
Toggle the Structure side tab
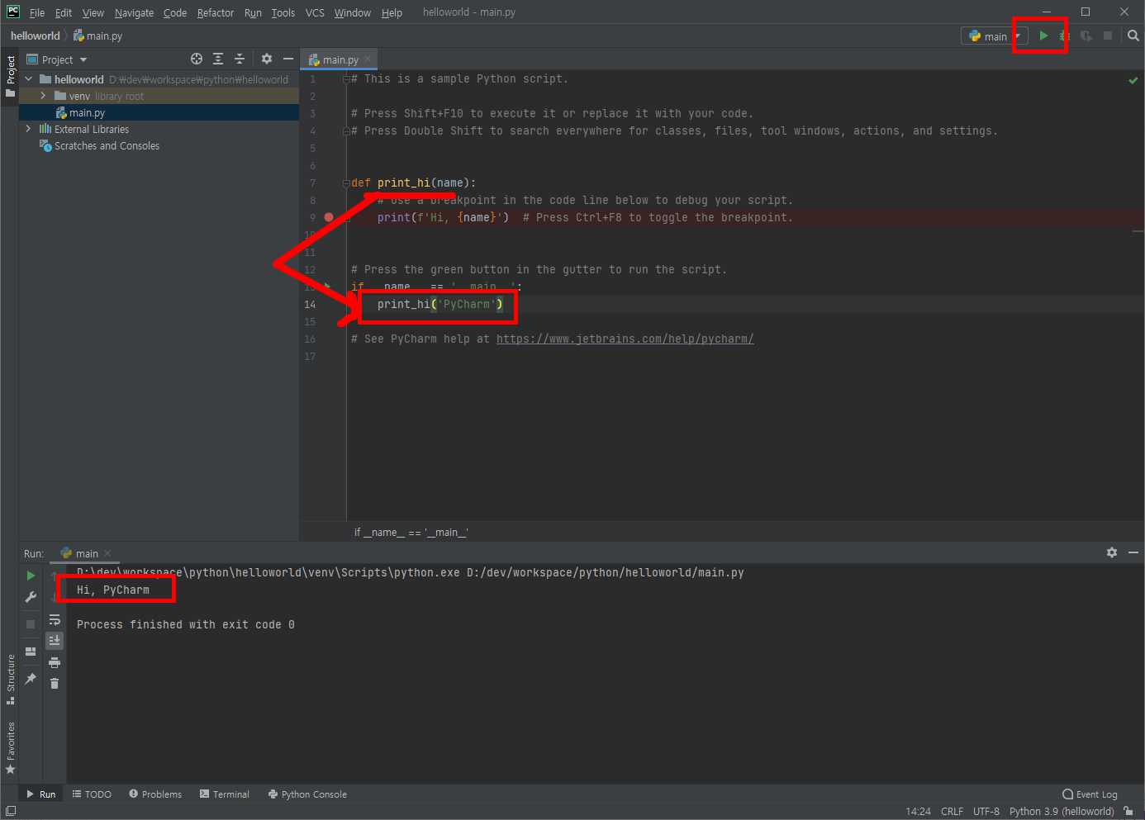[x=10, y=680]
